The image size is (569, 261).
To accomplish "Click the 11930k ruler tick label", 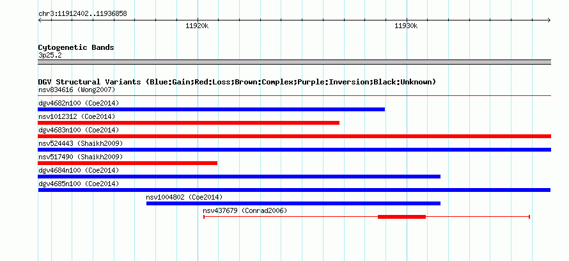I will click(406, 26).
